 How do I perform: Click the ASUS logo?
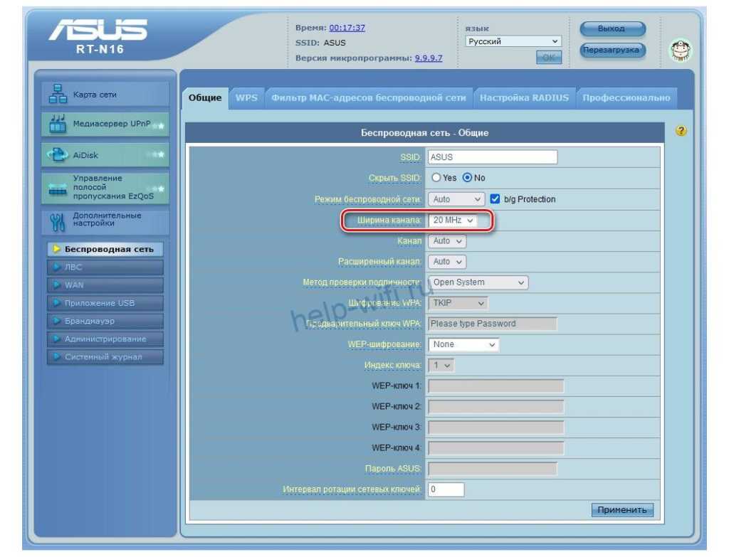pyautogui.click(x=97, y=33)
